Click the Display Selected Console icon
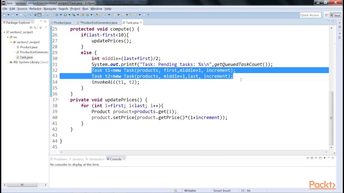The width and height of the screenshot is (344, 193). [x=312, y=158]
